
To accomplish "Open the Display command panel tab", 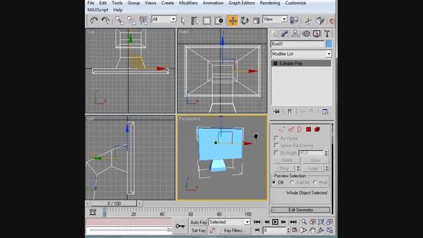I will coord(317,34).
